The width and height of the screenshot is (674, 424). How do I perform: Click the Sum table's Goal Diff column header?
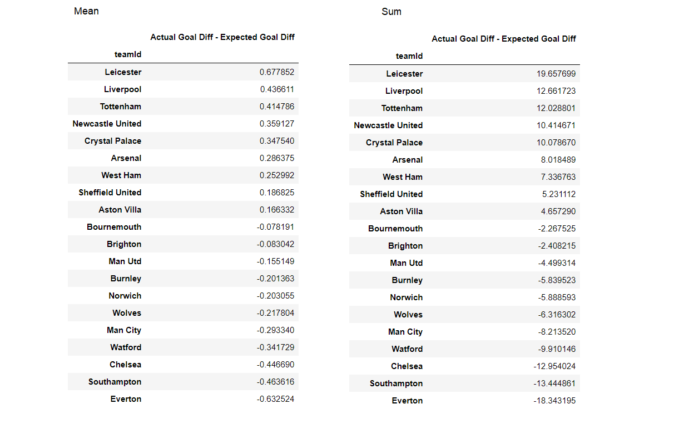(504, 39)
